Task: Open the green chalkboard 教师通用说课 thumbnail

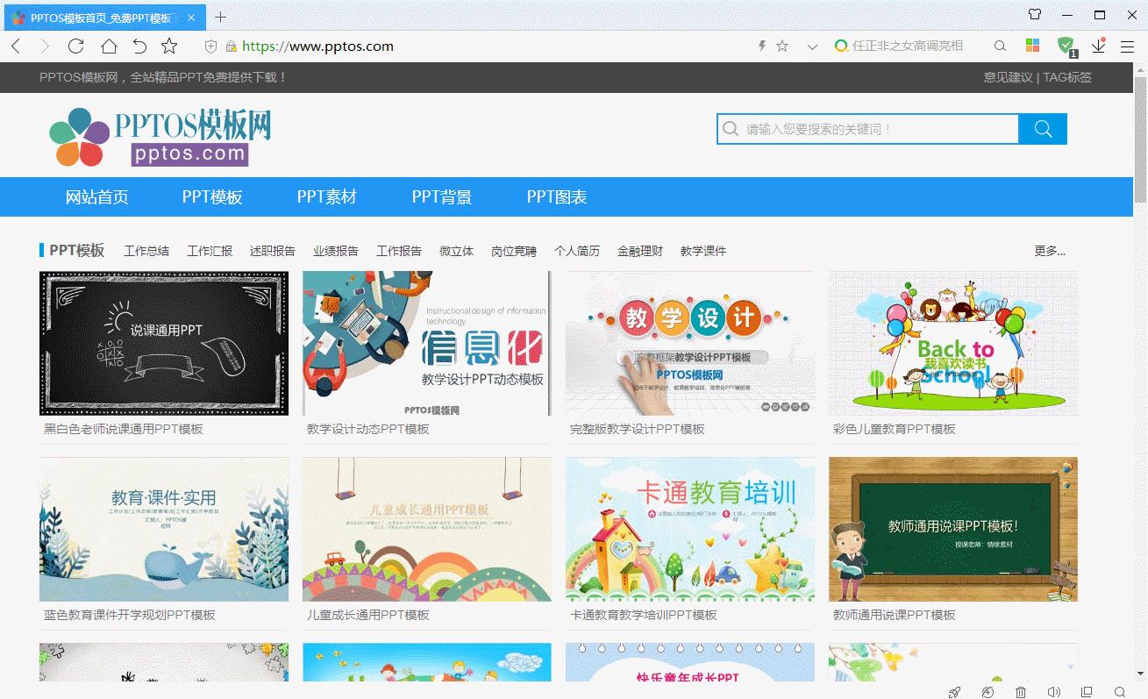Action: pyautogui.click(x=953, y=529)
